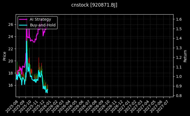Click the 16 price tick label
Screen dimensions: 190x116
tap(11, 85)
